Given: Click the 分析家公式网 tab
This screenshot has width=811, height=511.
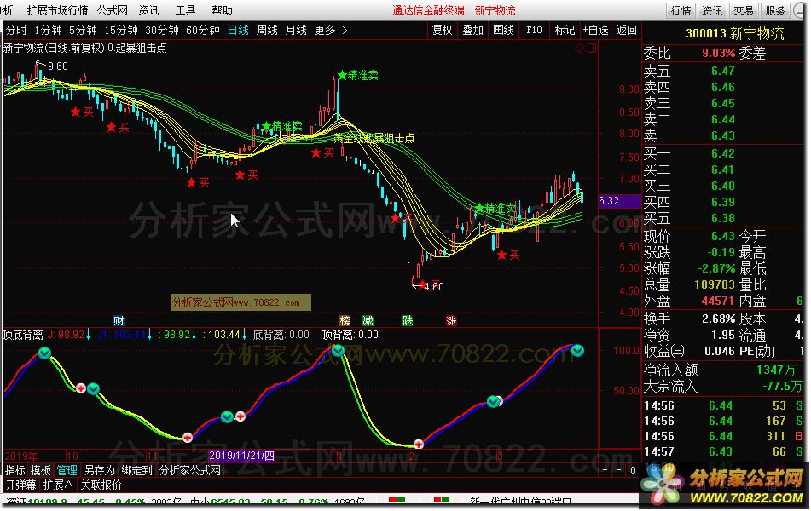Looking at the screenshot, I should coord(190,470).
